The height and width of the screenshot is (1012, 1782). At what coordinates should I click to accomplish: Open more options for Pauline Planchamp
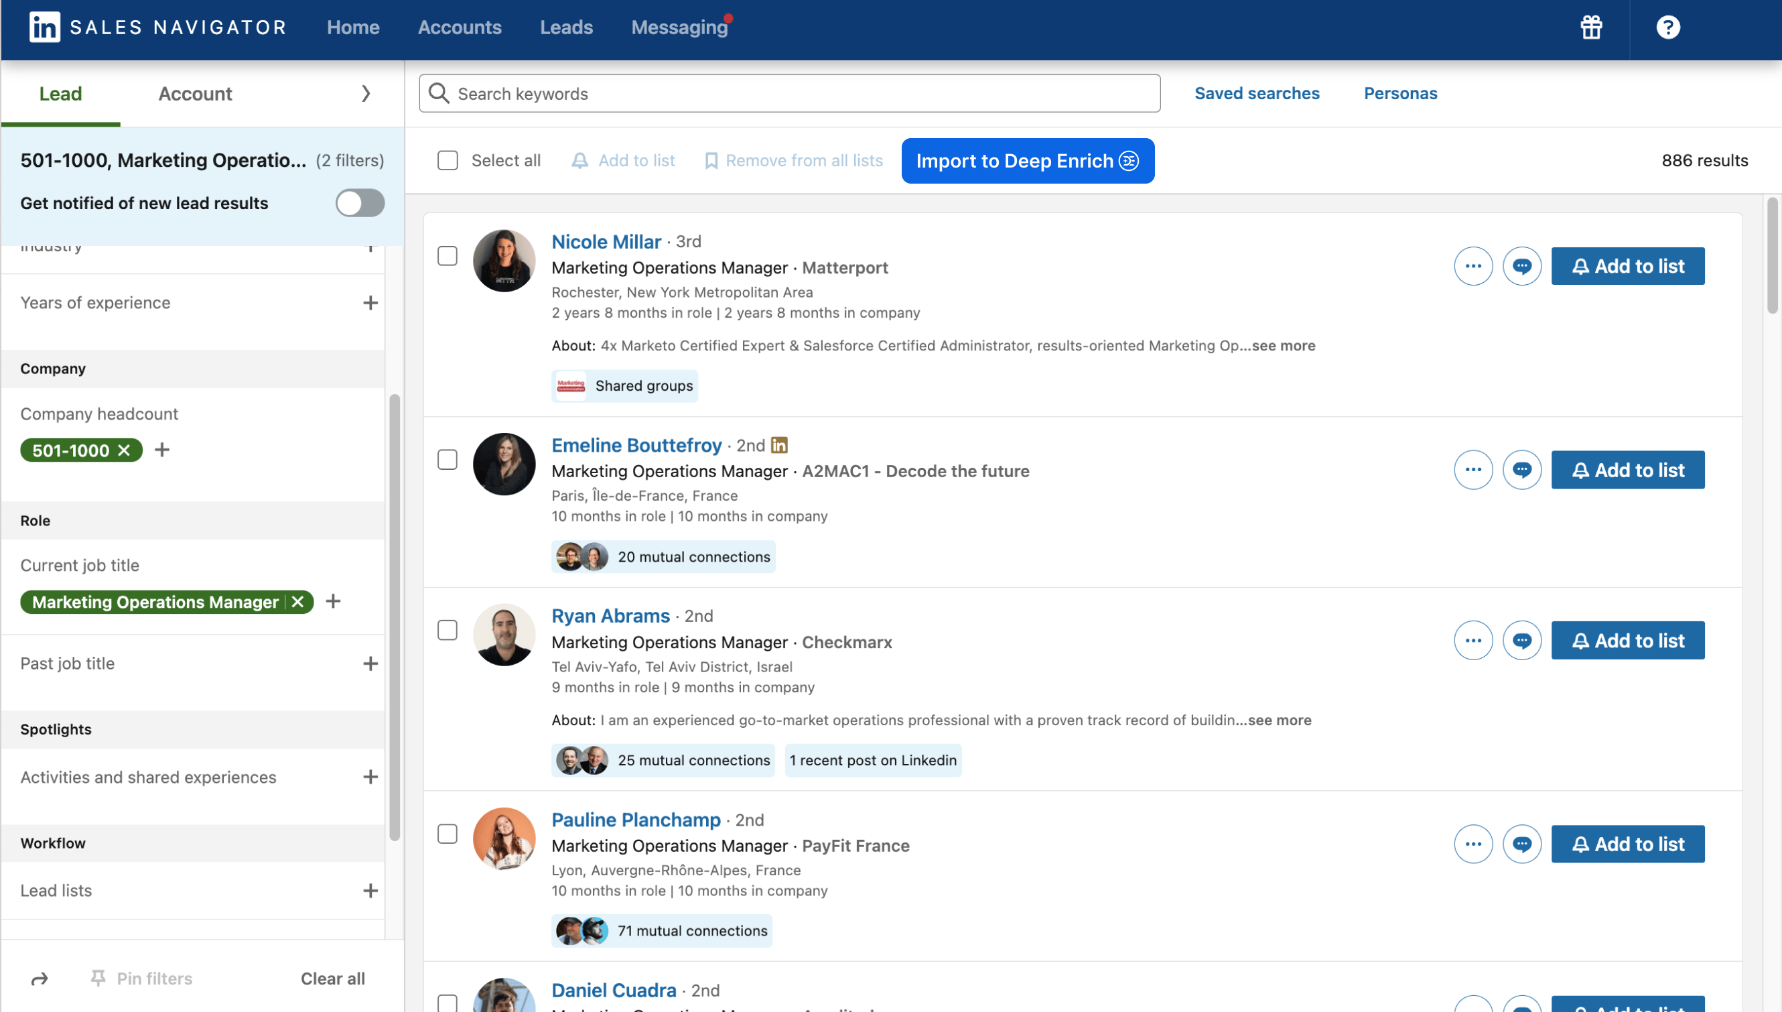(x=1473, y=844)
